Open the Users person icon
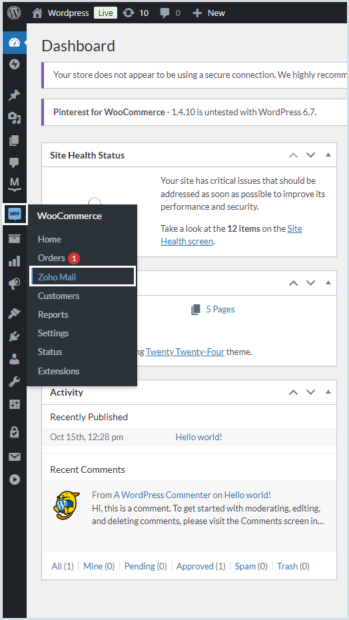 15,359
